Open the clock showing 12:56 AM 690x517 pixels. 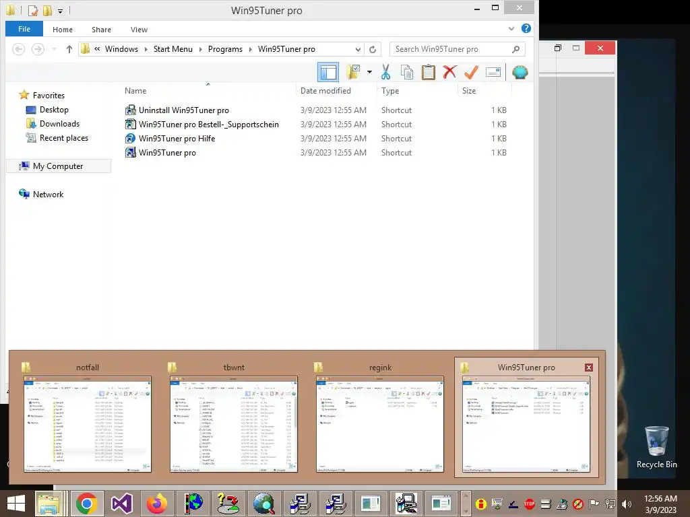coord(660,504)
